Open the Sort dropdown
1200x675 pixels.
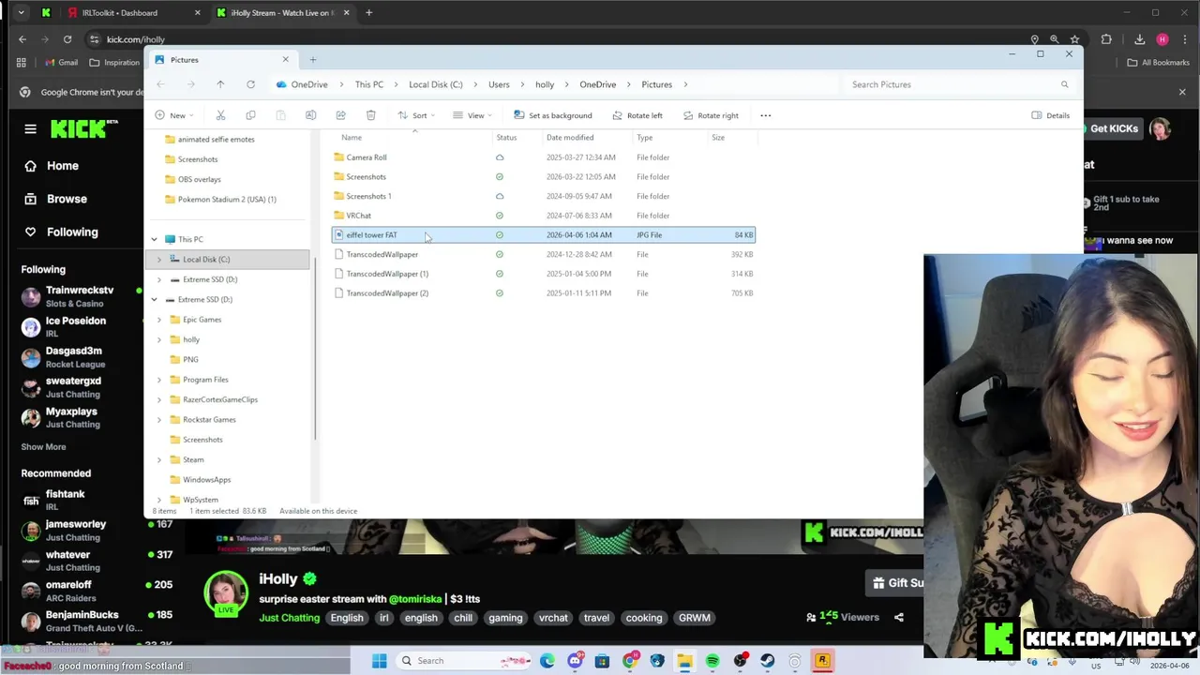pyautogui.click(x=416, y=115)
